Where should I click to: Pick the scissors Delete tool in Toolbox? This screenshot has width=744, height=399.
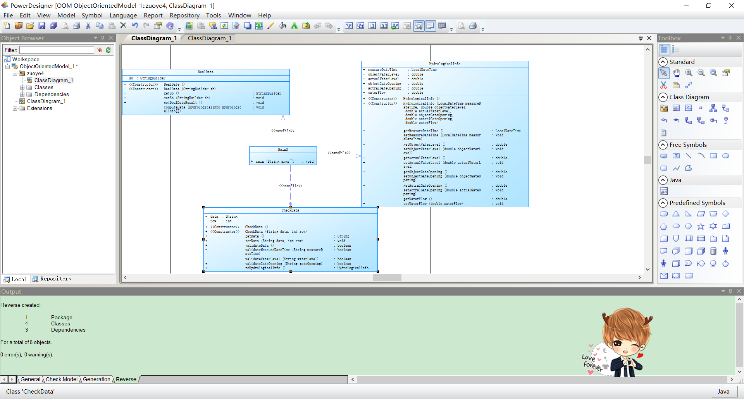click(x=664, y=85)
